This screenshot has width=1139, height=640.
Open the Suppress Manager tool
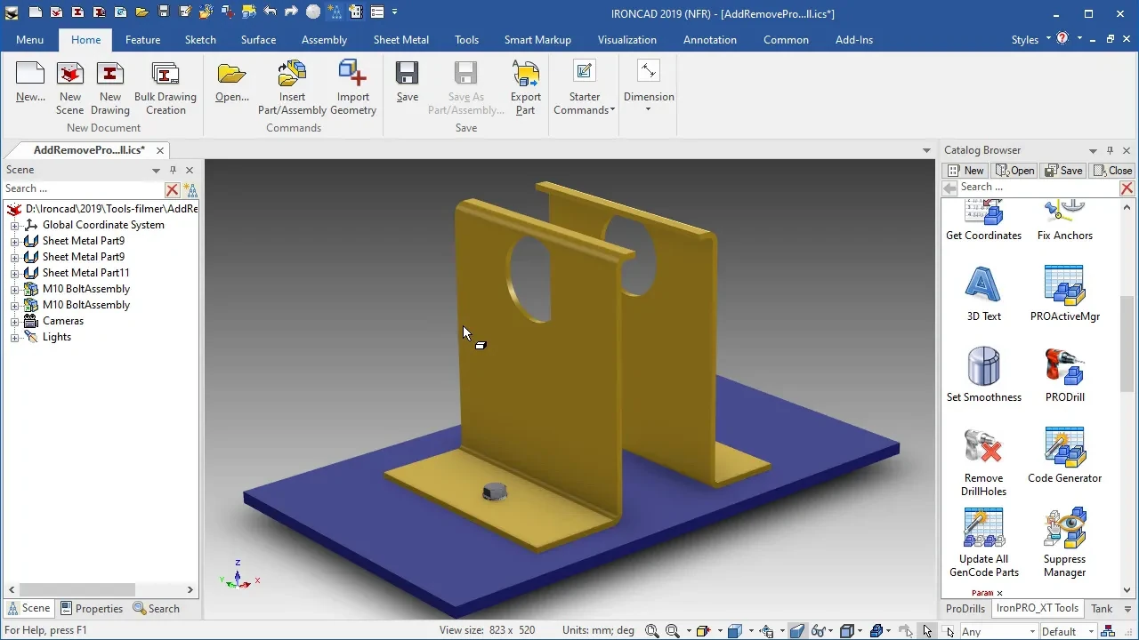point(1065,543)
